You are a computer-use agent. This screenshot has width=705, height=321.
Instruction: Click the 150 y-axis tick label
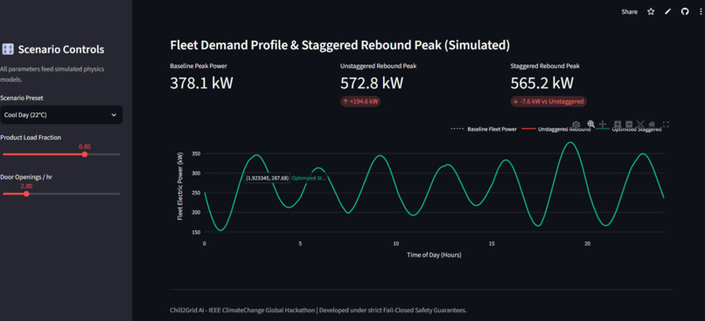196,232
